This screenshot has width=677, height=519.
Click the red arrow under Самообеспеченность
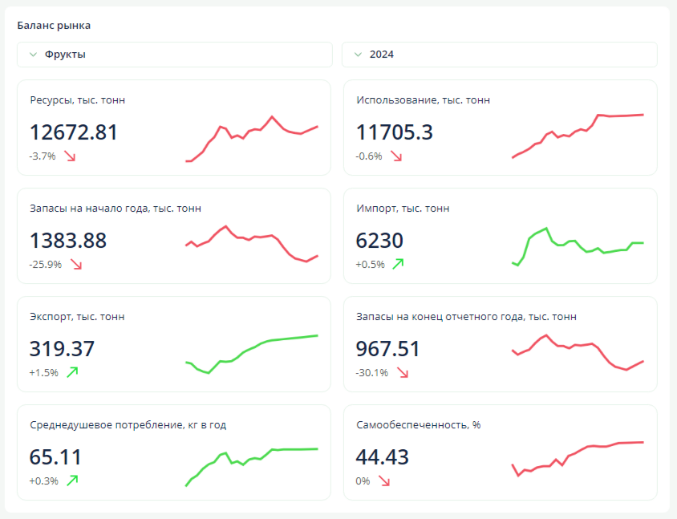[x=384, y=481]
